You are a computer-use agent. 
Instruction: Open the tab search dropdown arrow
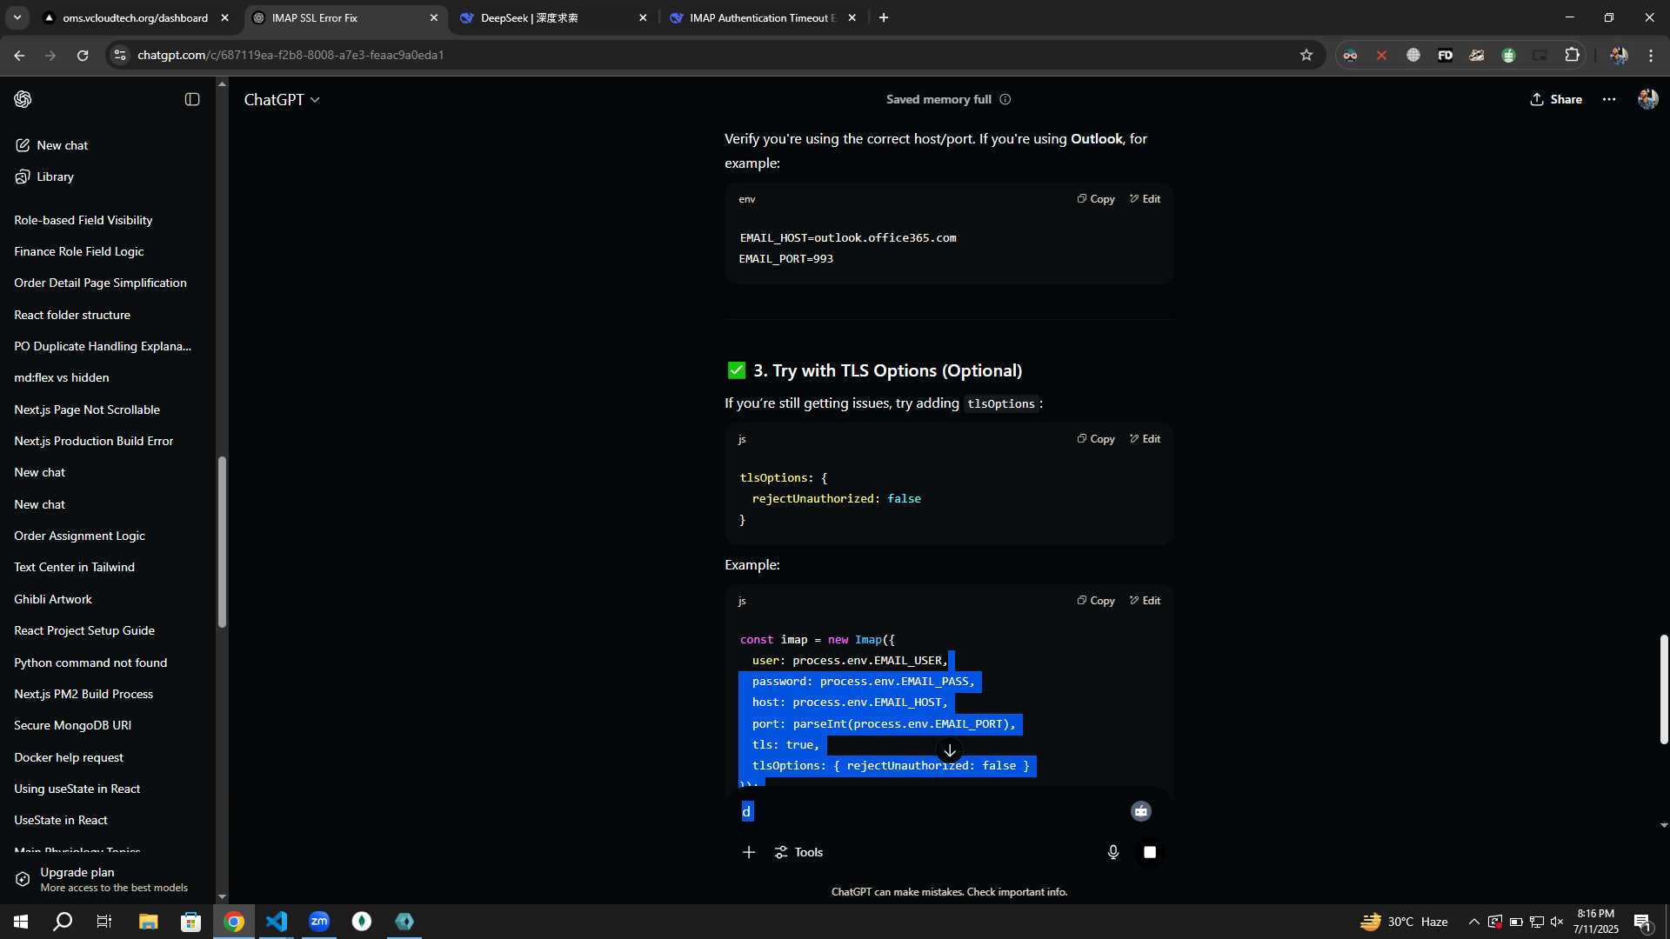point(17,17)
